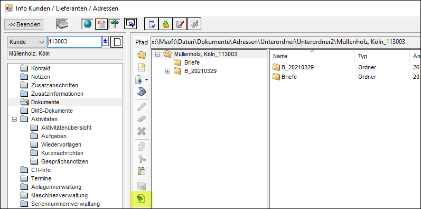
Task: Click the envelope send mail icon
Action: click(x=142, y=186)
